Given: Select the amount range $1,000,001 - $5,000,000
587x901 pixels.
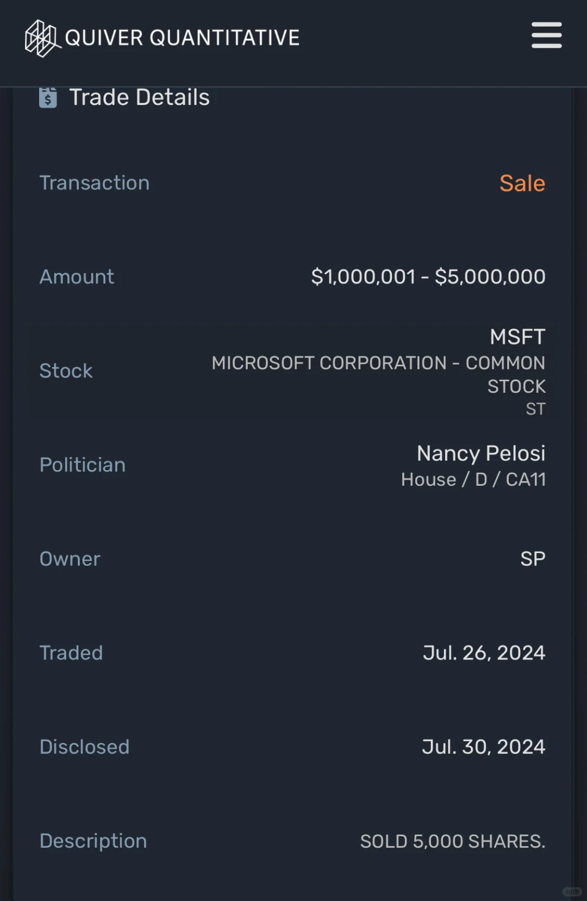Looking at the screenshot, I should pos(428,277).
